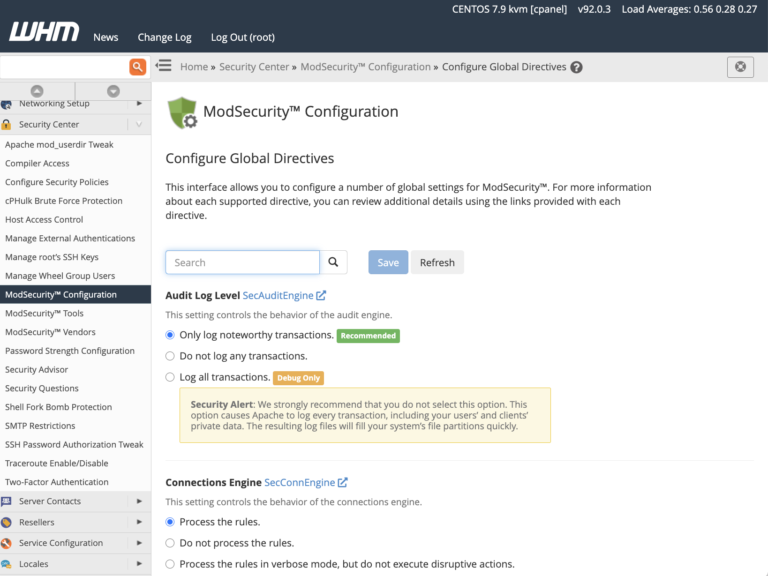This screenshot has width=768, height=576.
Task: Click the Refresh button
Action: click(x=437, y=262)
